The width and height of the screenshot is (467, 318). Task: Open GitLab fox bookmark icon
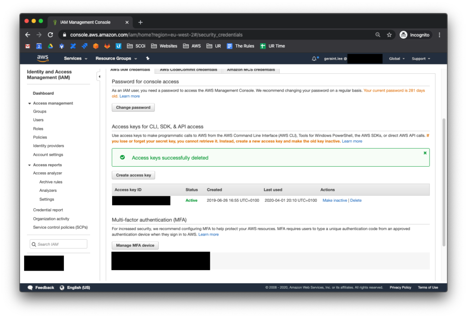[107, 46]
